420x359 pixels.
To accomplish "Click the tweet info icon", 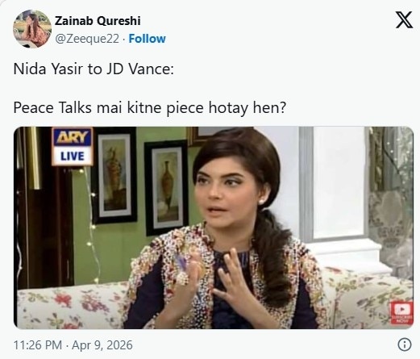I will [x=405, y=344].
